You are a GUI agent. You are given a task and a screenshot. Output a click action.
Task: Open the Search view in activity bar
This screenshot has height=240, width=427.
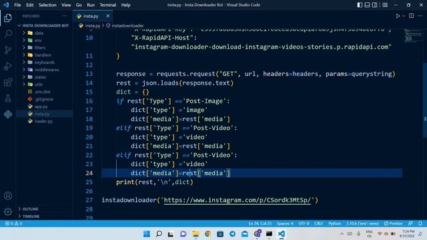click(x=8, y=34)
